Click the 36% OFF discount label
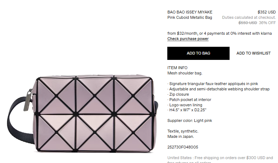Screen dimensions: 278x163 click(x=267, y=23)
